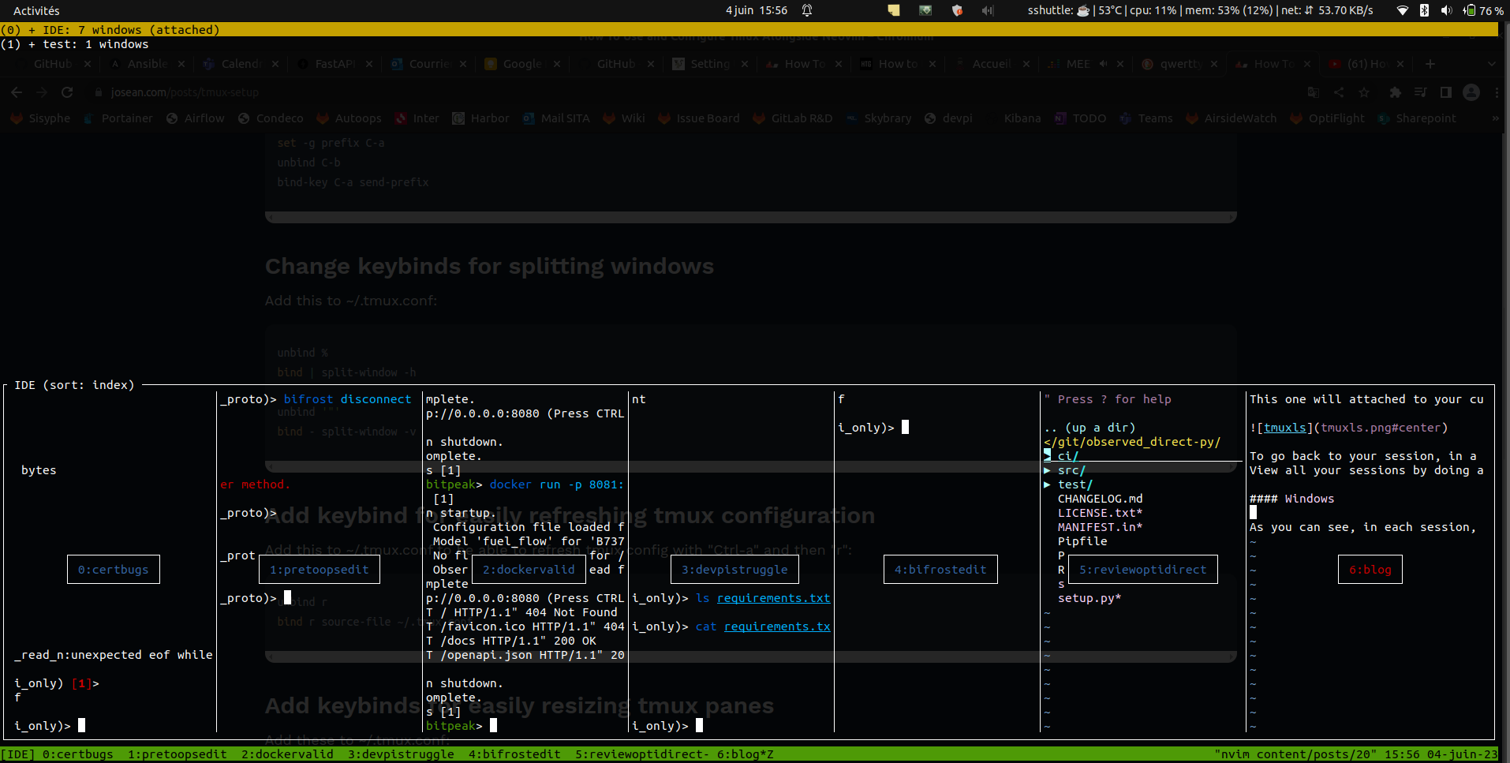Click the tmuxls link in the markdown pane
The image size is (1510, 763).
point(1285,428)
